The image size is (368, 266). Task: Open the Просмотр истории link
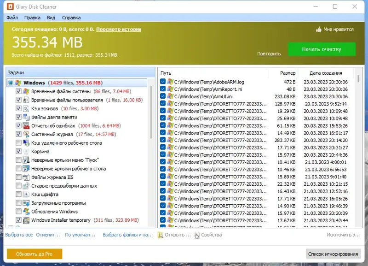(x=119, y=30)
